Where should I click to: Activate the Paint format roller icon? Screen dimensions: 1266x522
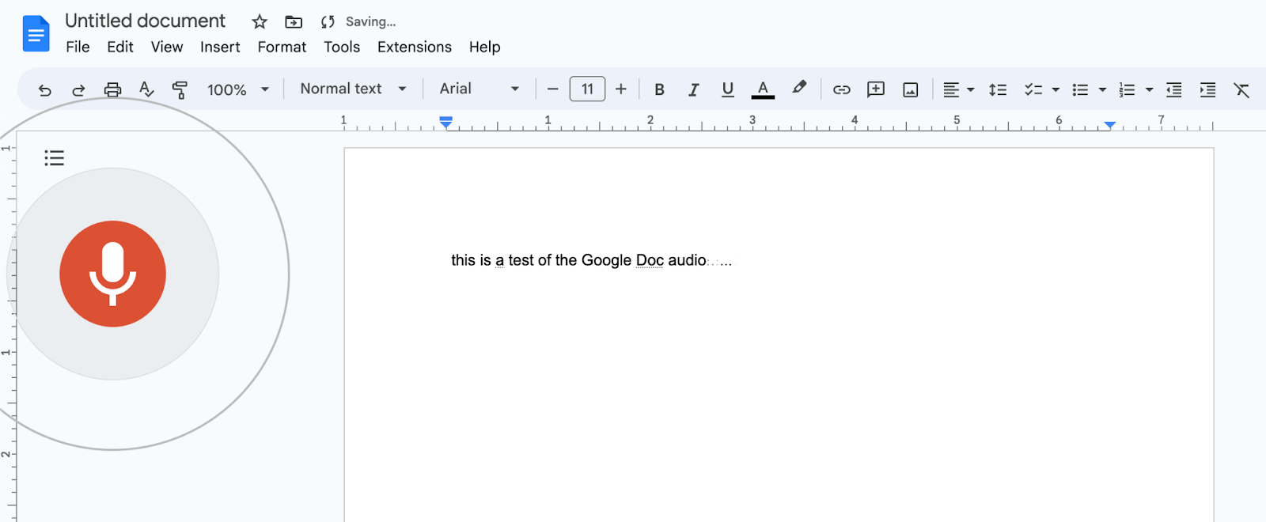(180, 90)
